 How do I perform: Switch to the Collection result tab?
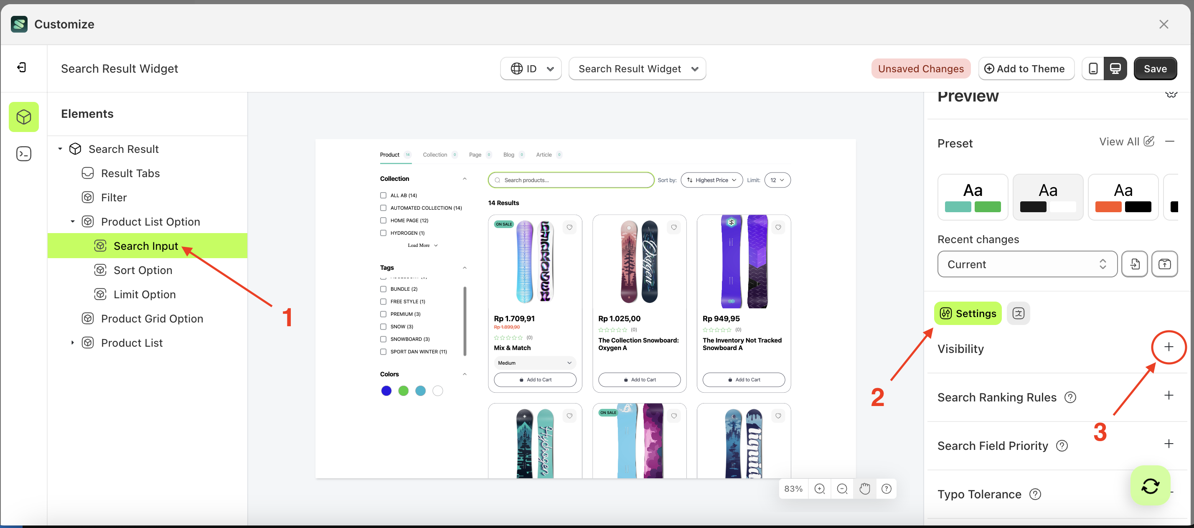[x=434, y=155]
